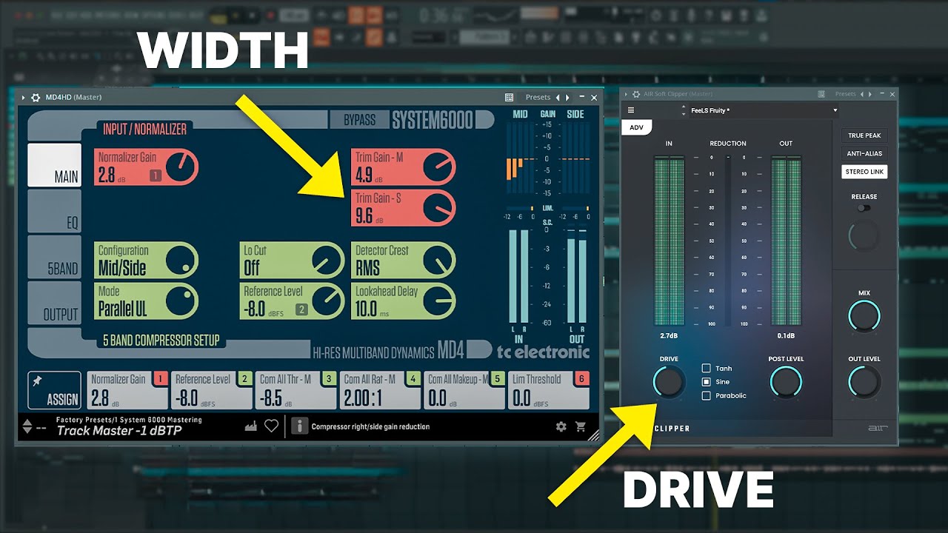Switch to the EQ page tab
Viewport: 948px width, 533px height.
click(54, 211)
